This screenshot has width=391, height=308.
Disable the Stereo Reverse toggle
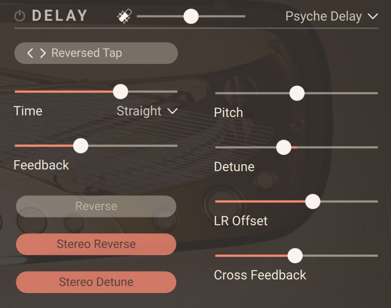click(x=96, y=244)
